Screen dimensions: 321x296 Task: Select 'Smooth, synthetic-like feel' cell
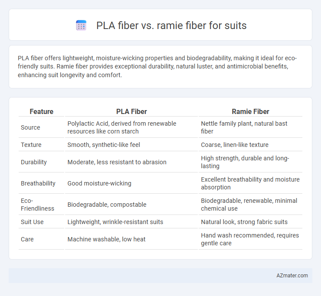point(131,145)
